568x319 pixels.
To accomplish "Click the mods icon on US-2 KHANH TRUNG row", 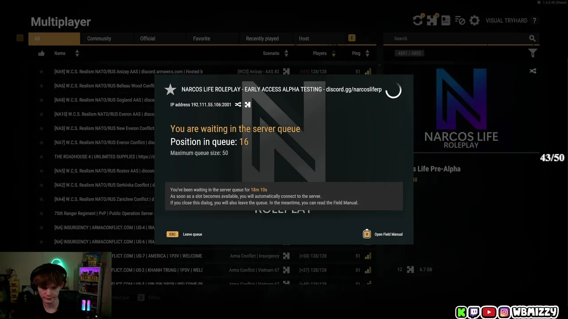I will pos(286,270).
